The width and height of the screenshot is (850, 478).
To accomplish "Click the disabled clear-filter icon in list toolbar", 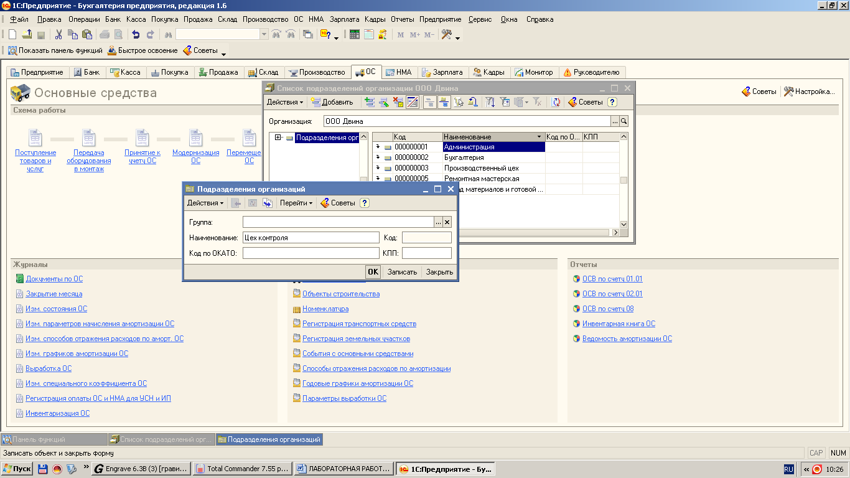I will click(x=538, y=102).
